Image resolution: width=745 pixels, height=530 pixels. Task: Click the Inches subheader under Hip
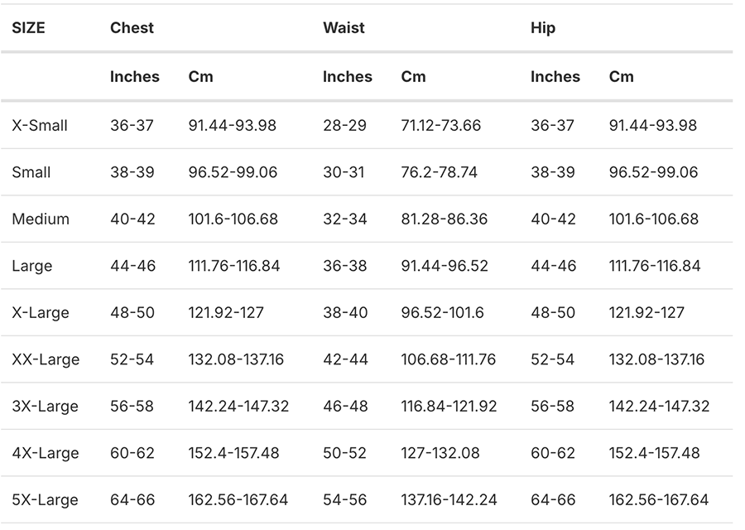[x=555, y=76]
